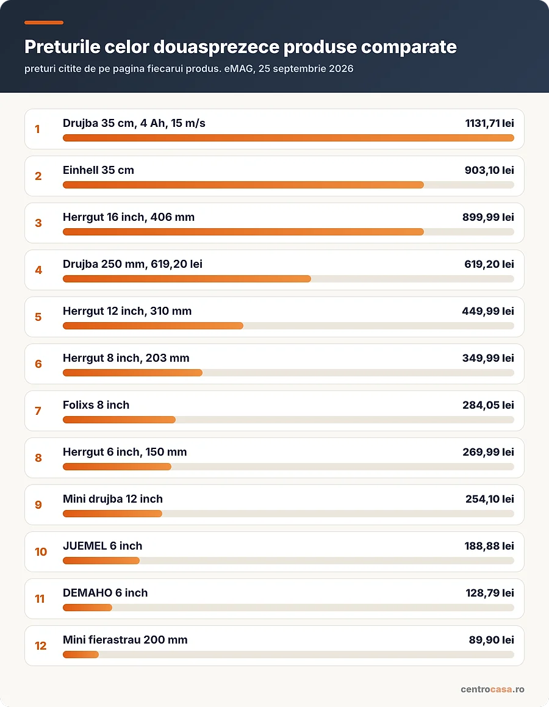Select the Herrgut 12 inch, 310 mm entry

[274, 317]
